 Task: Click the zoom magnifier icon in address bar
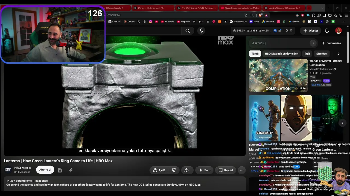[252, 15]
